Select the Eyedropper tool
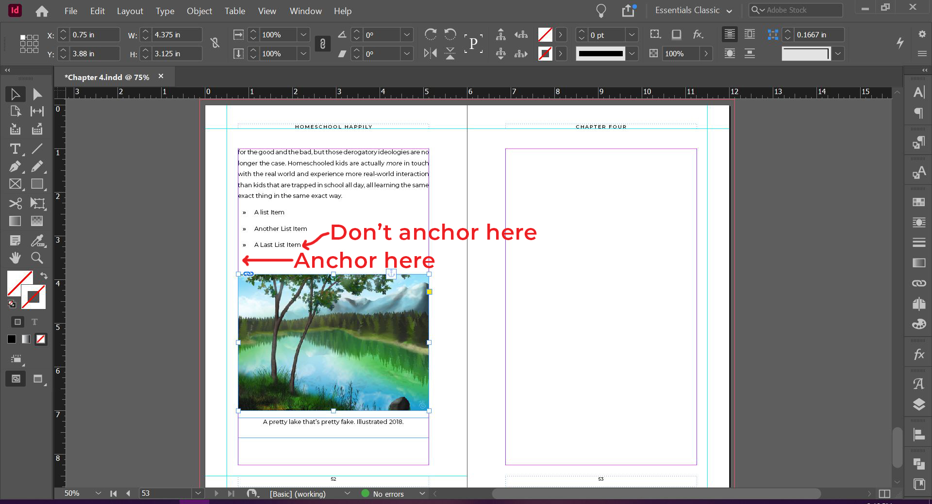The height and width of the screenshot is (504, 932). tap(37, 241)
